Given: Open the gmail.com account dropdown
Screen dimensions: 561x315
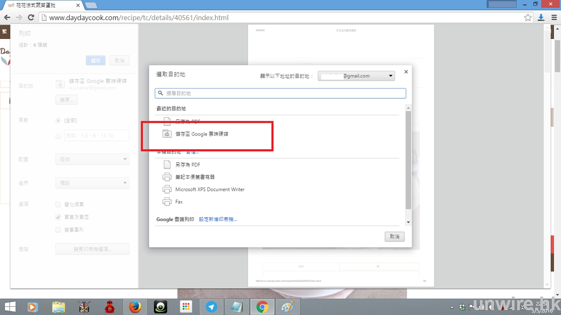Looking at the screenshot, I should (356, 76).
